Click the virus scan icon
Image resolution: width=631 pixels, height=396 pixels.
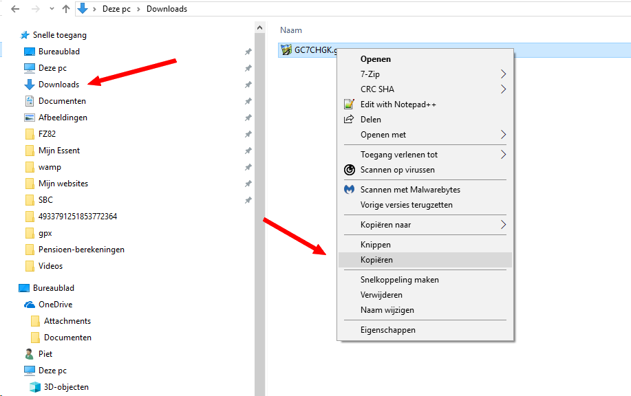click(348, 170)
